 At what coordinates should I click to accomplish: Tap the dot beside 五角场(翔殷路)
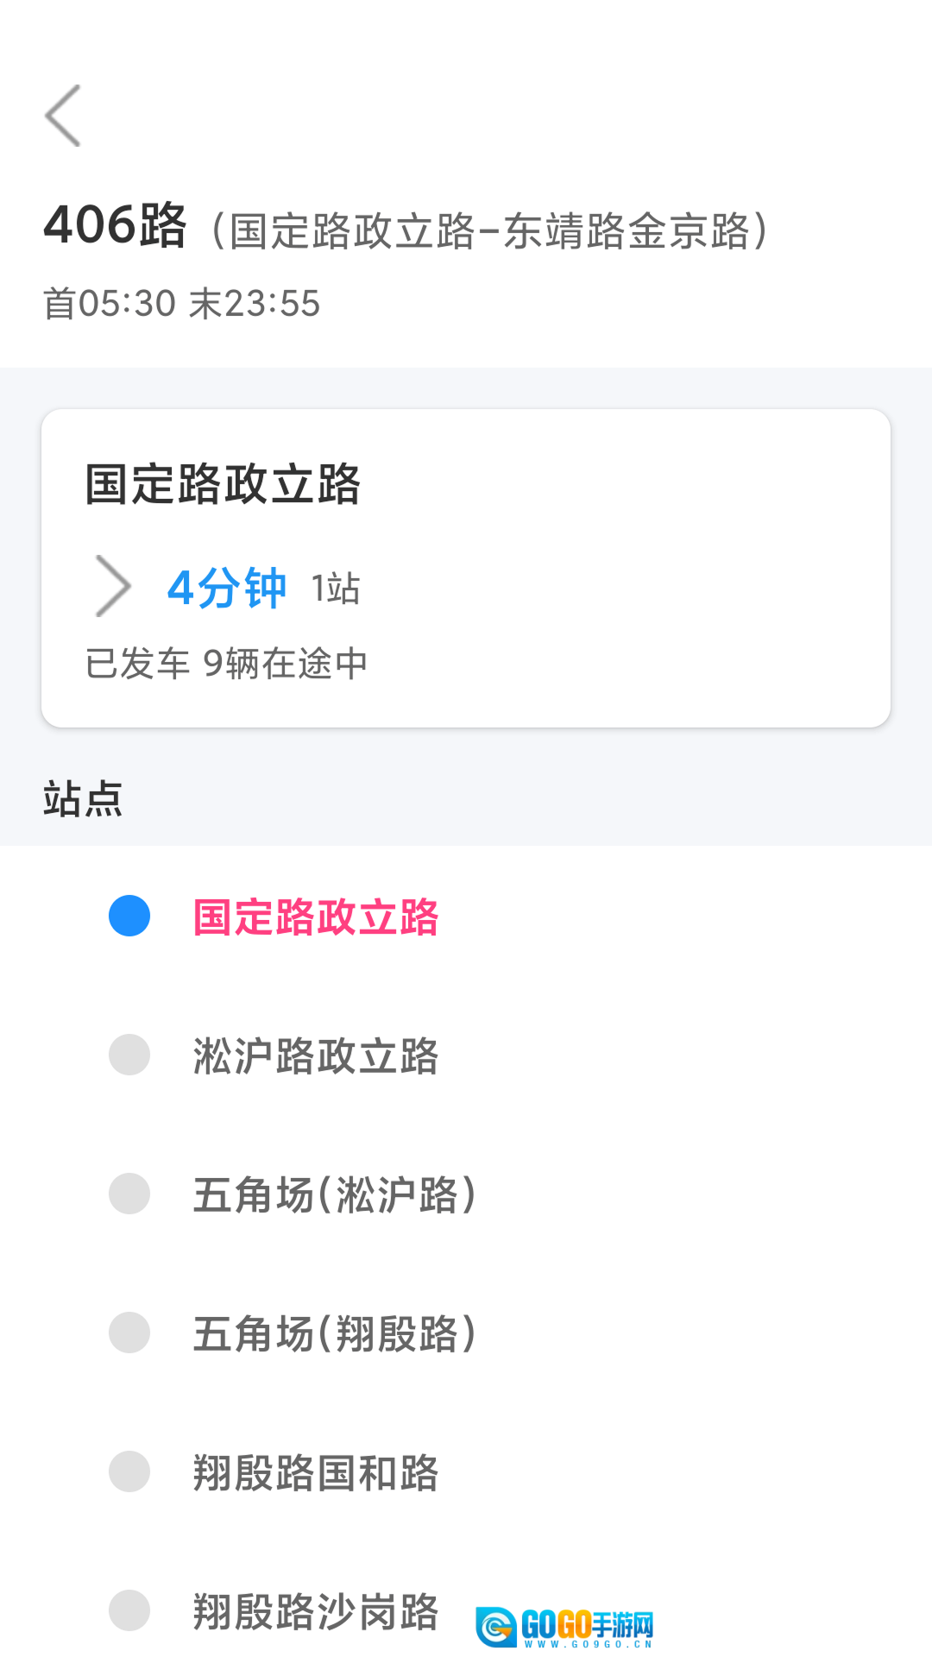point(129,1333)
